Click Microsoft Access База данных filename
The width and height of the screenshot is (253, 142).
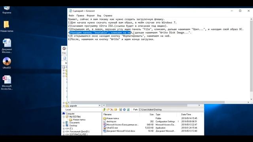click(x=123, y=125)
